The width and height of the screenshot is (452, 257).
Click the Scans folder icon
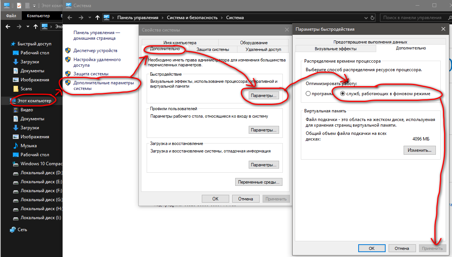coord(16,89)
